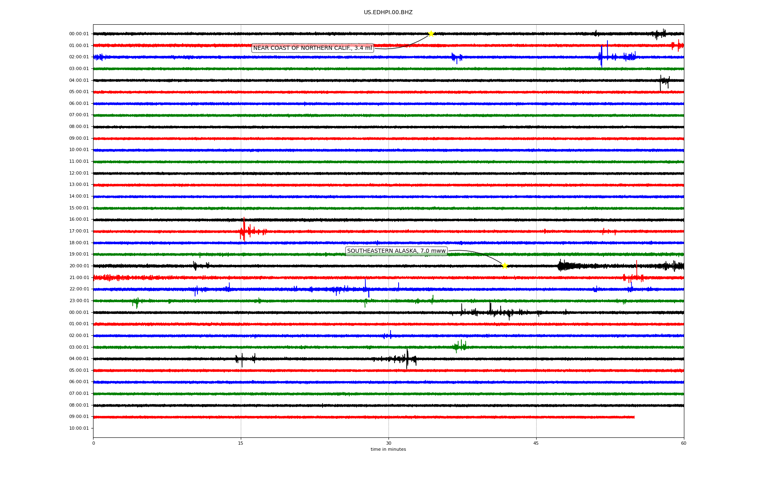Click the end of the last red 09:00:01 trace
Viewport: 777px width, 486px height.
[634, 417]
